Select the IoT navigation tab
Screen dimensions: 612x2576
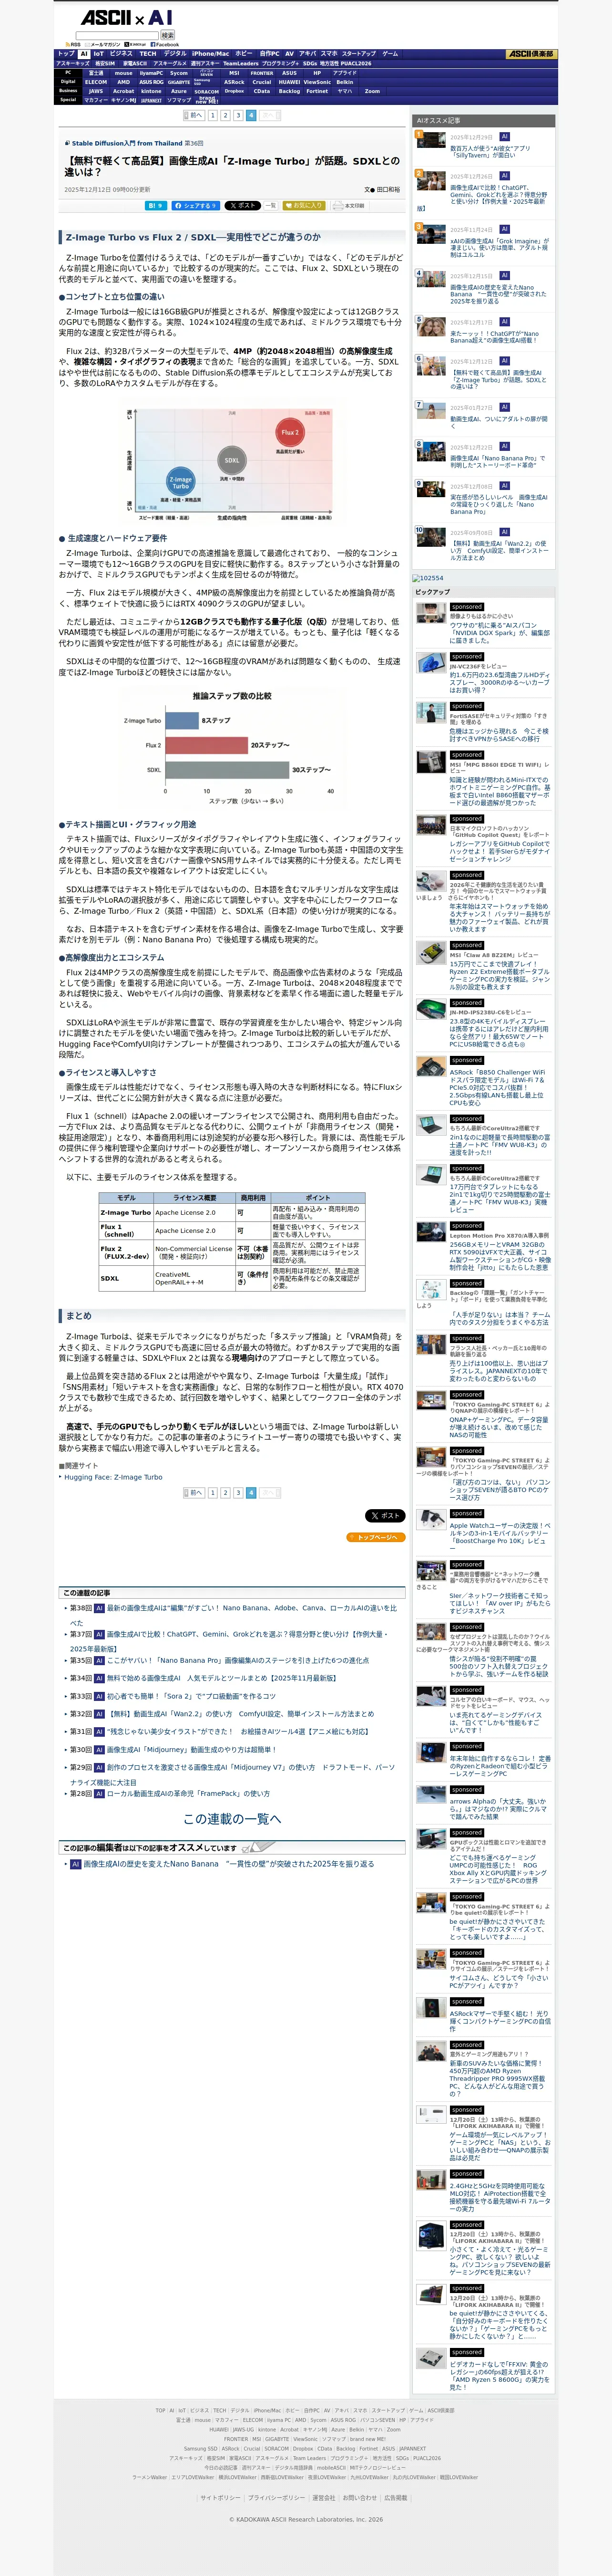coord(98,54)
